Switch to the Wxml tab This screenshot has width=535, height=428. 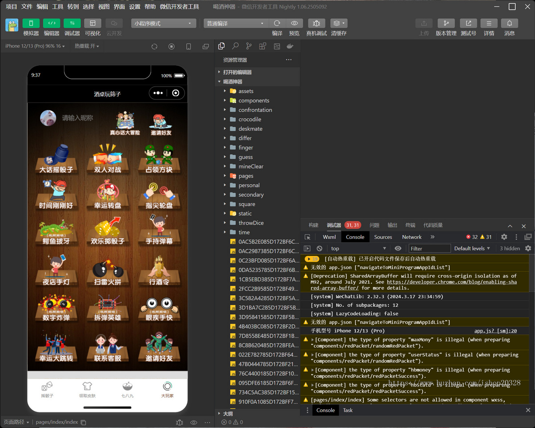(x=329, y=237)
